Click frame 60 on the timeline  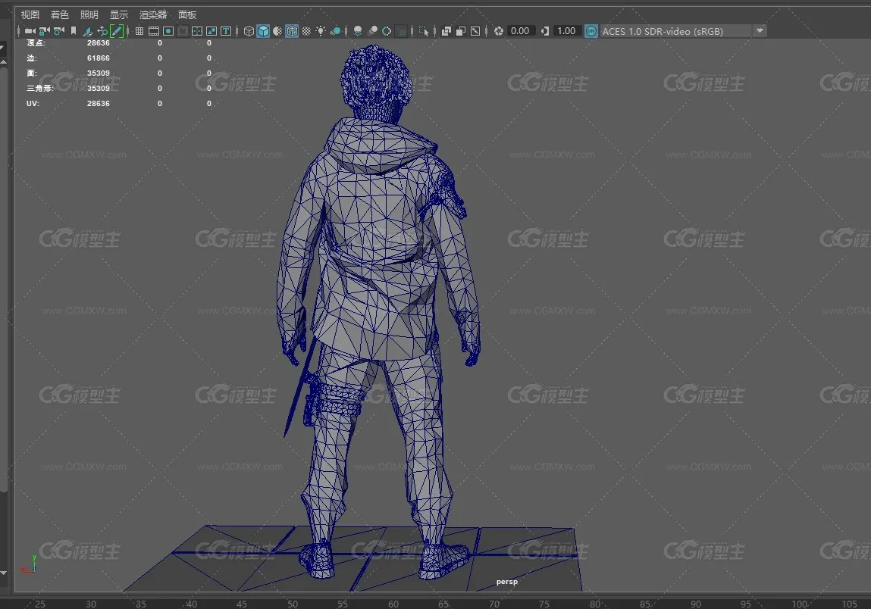[393, 604]
